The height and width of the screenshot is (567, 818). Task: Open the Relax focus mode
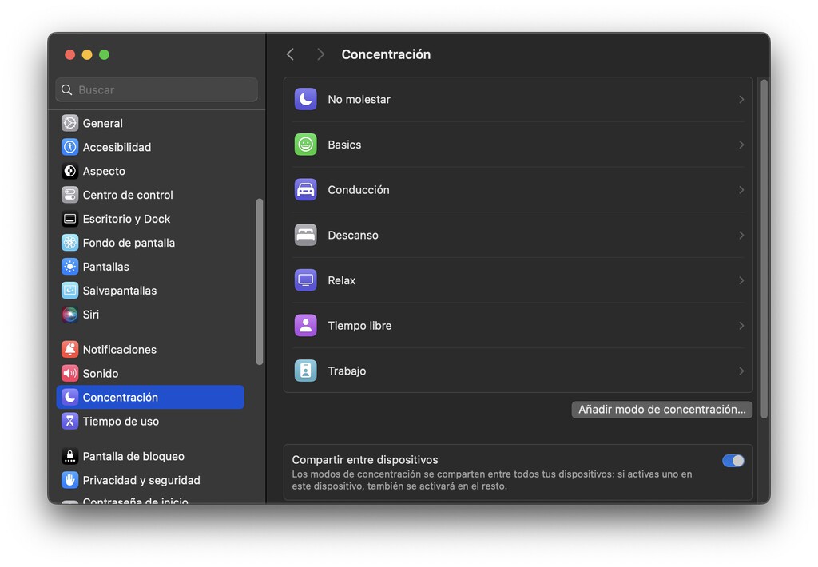pyautogui.click(x=519, y=280)
